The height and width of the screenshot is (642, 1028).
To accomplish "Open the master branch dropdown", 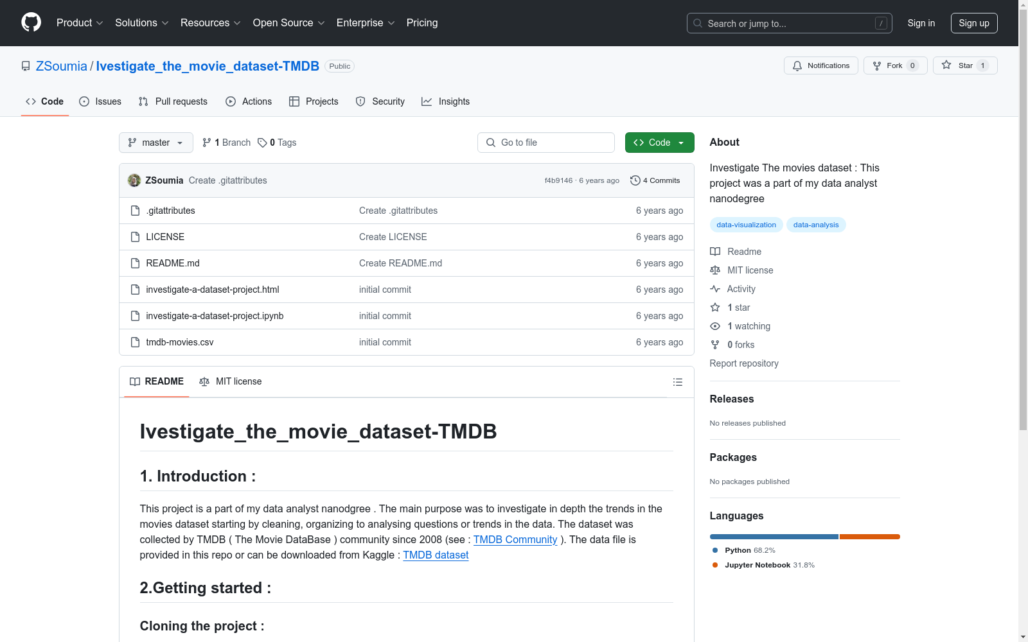I will pos(156,143).
